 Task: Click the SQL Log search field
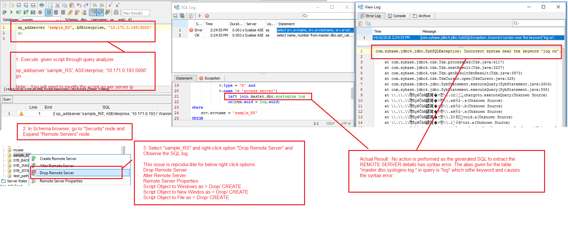[328, 16]
